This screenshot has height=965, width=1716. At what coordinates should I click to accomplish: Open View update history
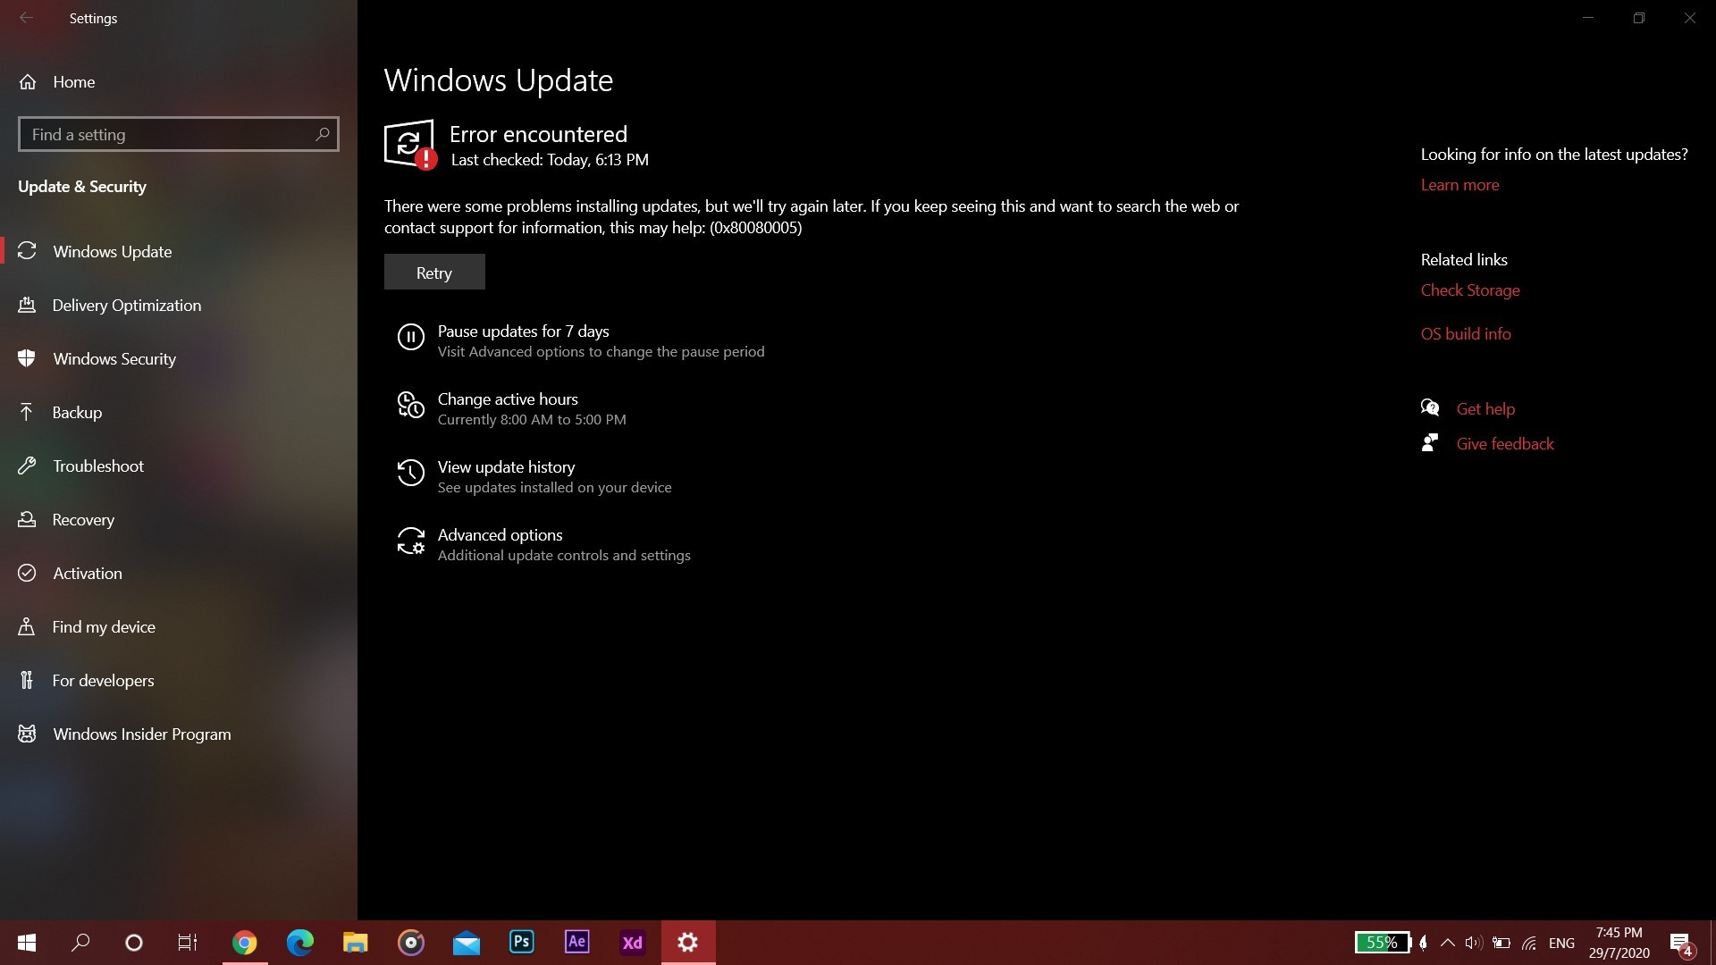(x=506, y=466)
